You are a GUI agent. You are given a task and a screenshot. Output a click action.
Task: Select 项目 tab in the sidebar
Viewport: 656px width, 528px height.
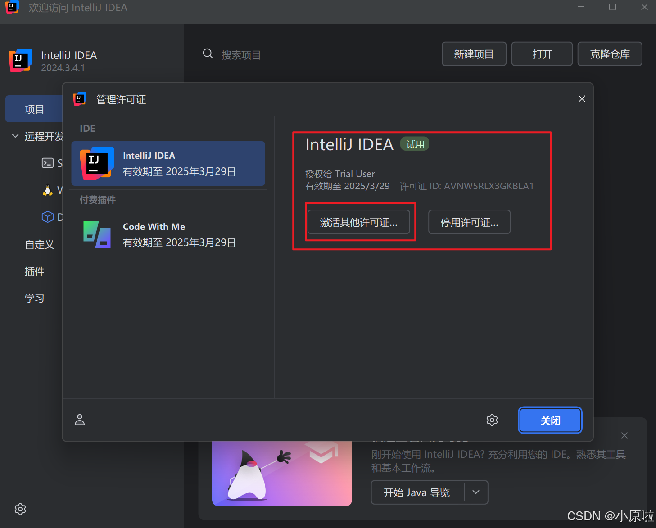(x=34, y=109)
